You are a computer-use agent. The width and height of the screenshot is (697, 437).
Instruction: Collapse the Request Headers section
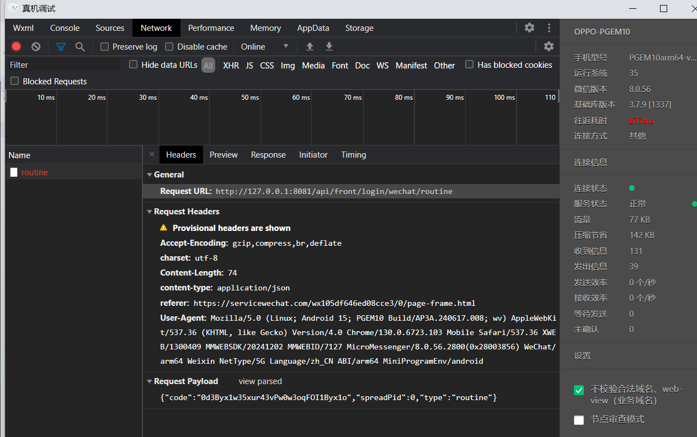150,212
